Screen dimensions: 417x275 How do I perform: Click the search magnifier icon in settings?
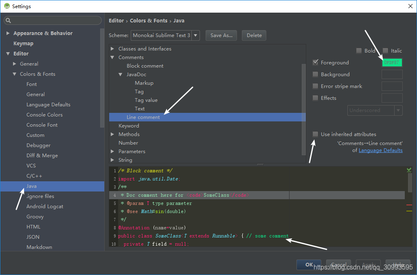(8, 20)
